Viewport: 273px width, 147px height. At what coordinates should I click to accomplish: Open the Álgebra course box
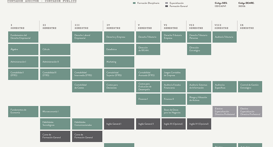point(23,49)
